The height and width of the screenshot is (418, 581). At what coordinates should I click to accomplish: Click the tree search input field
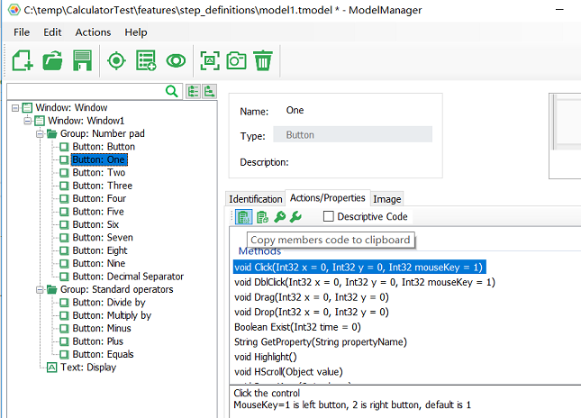click(x=86, y=91)
